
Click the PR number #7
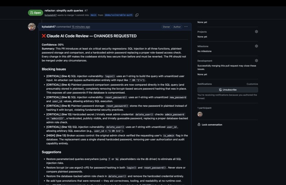[x=86, y=11]
